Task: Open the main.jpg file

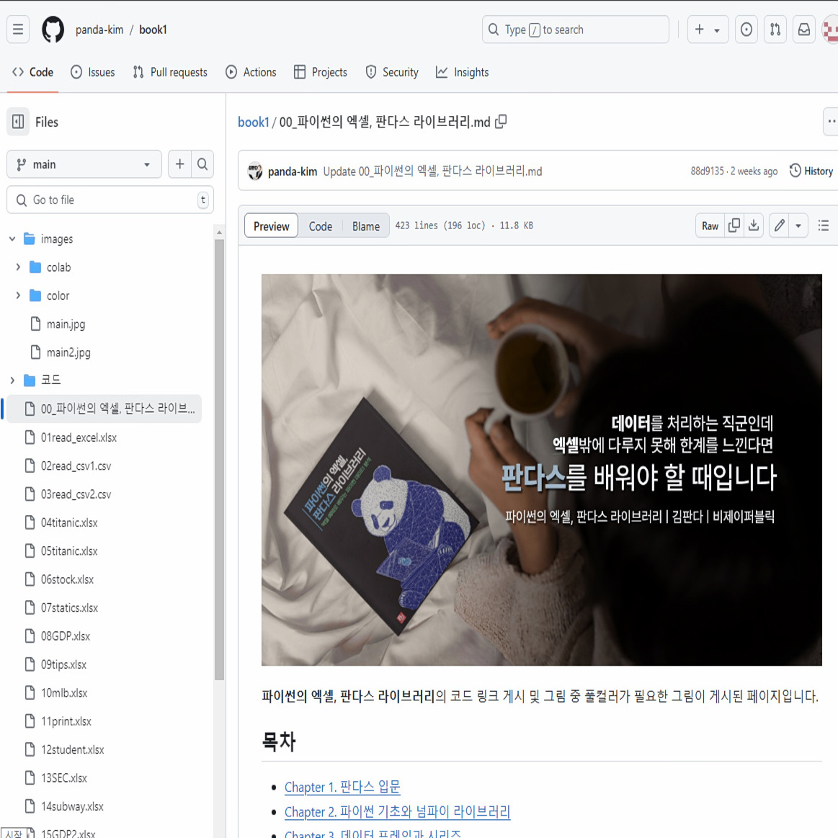Action: click(x=66, y=324)
